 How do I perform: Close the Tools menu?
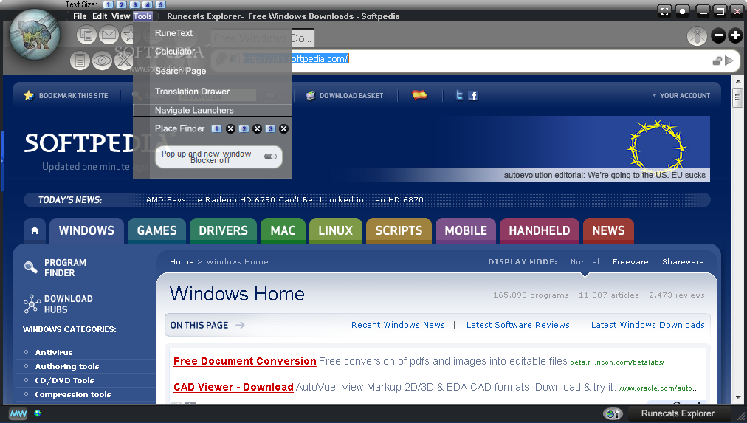142,16
